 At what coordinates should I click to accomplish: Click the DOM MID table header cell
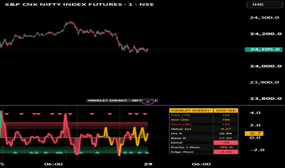(x=226, y=111)
